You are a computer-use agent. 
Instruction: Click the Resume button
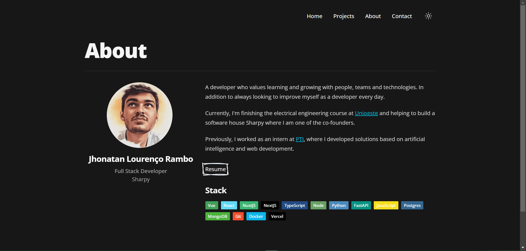[215, 169]
